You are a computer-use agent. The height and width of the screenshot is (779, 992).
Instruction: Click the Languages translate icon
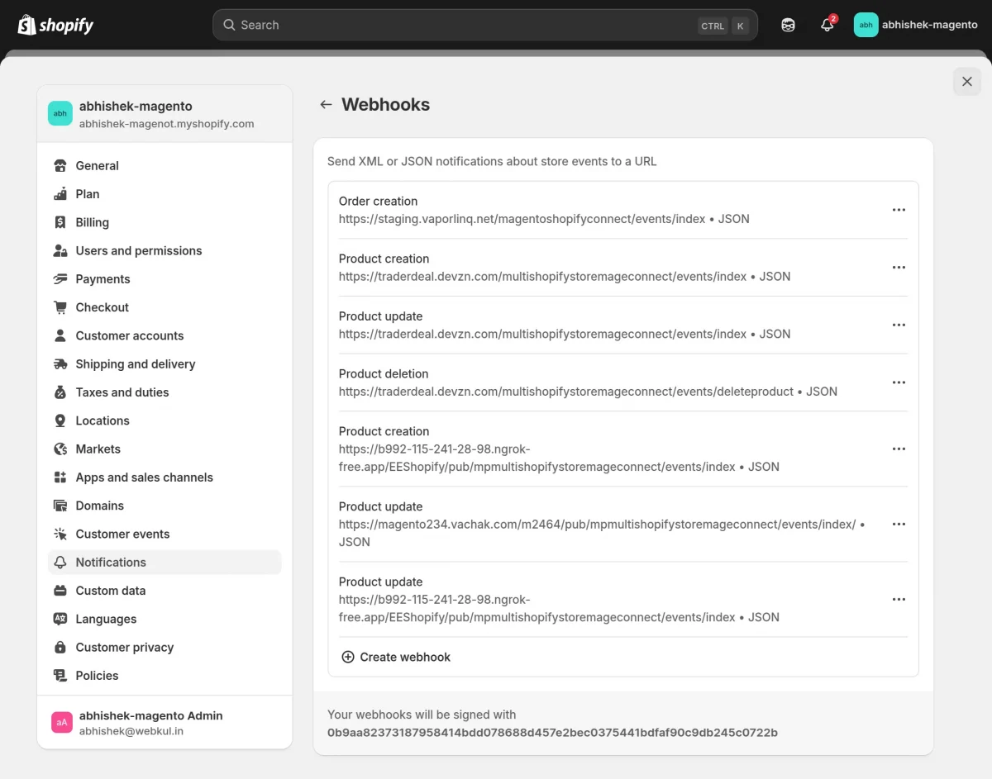(x=60, y=619)
